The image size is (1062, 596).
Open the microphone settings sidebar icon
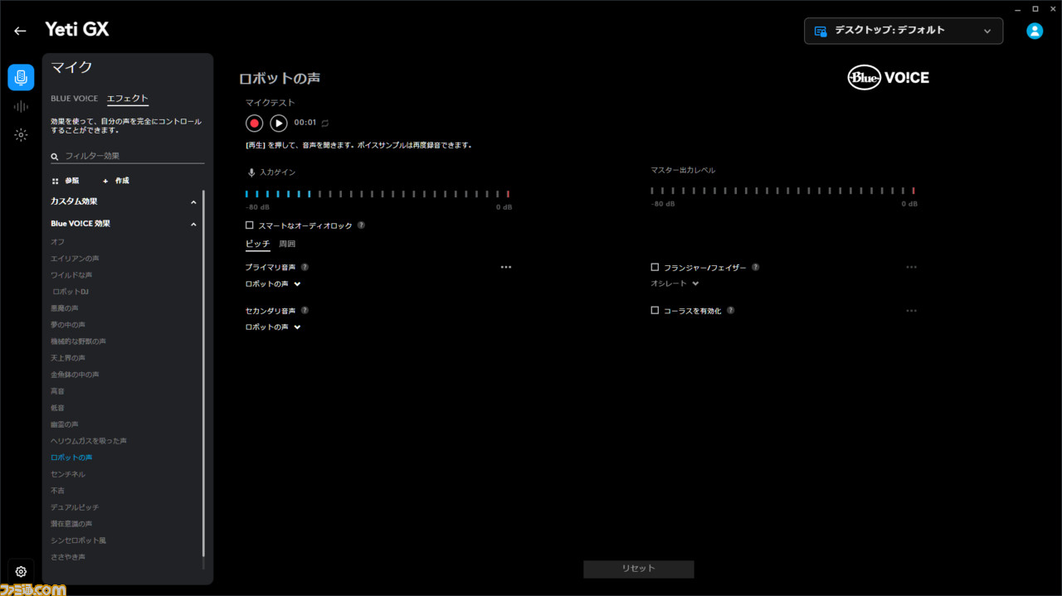pyautogui.click(x=21, y=77)
